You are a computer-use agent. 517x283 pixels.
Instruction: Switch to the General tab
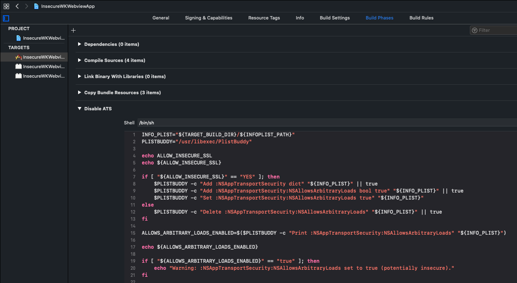tap(161, 18)
